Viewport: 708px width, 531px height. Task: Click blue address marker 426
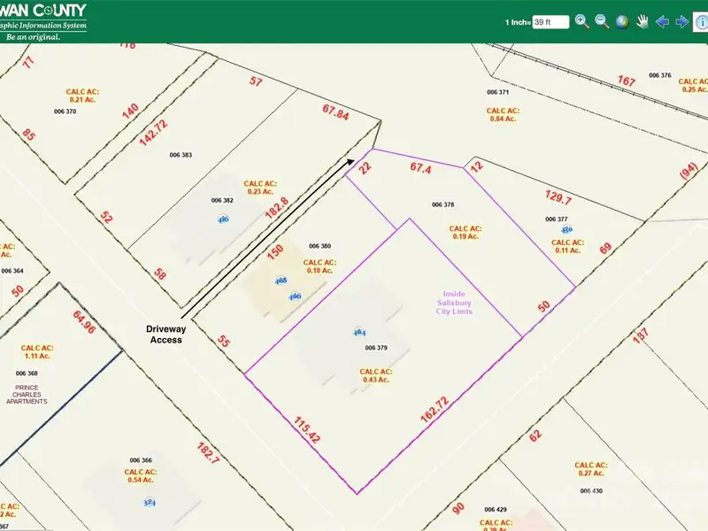224,219
